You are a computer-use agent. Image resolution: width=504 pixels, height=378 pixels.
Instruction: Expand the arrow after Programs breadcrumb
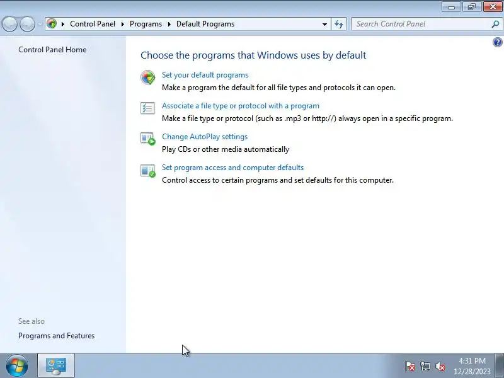169,24
